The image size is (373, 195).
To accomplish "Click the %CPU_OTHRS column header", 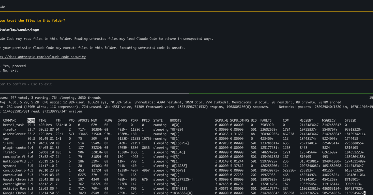I will point(239,120).
